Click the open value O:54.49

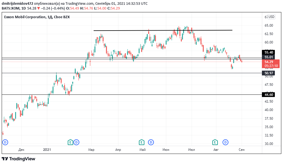coord(72,8)
